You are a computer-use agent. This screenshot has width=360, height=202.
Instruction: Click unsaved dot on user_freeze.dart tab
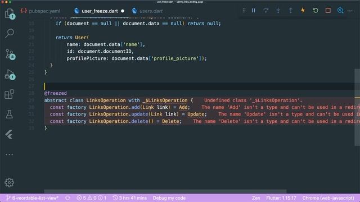click(x=123, y=11)
